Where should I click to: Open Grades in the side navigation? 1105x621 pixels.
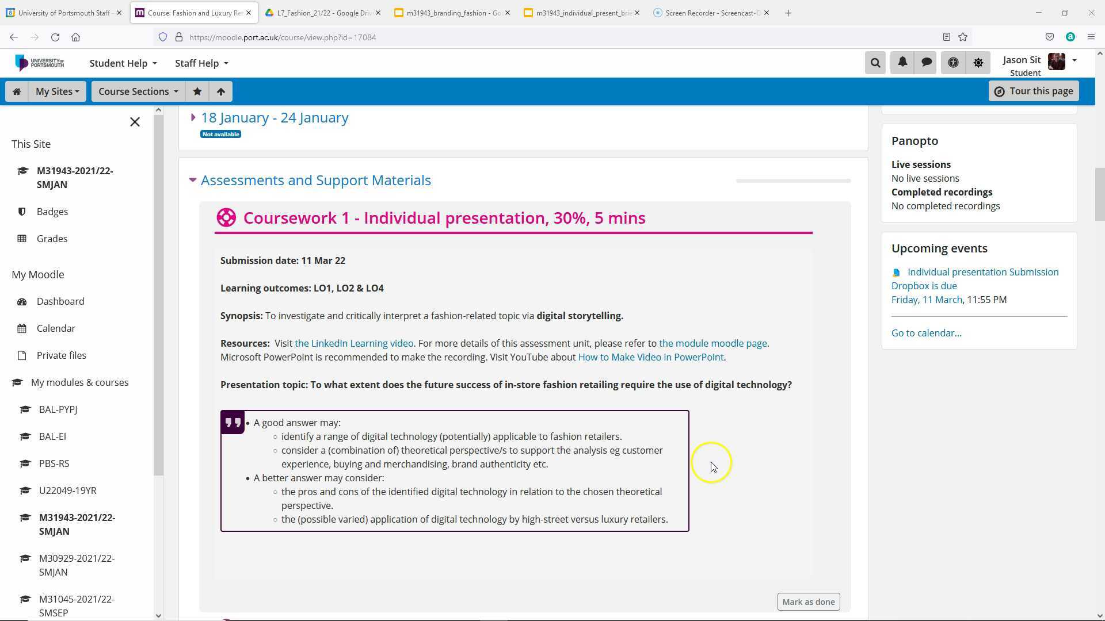pyautogui.click(x=52, y=239)
